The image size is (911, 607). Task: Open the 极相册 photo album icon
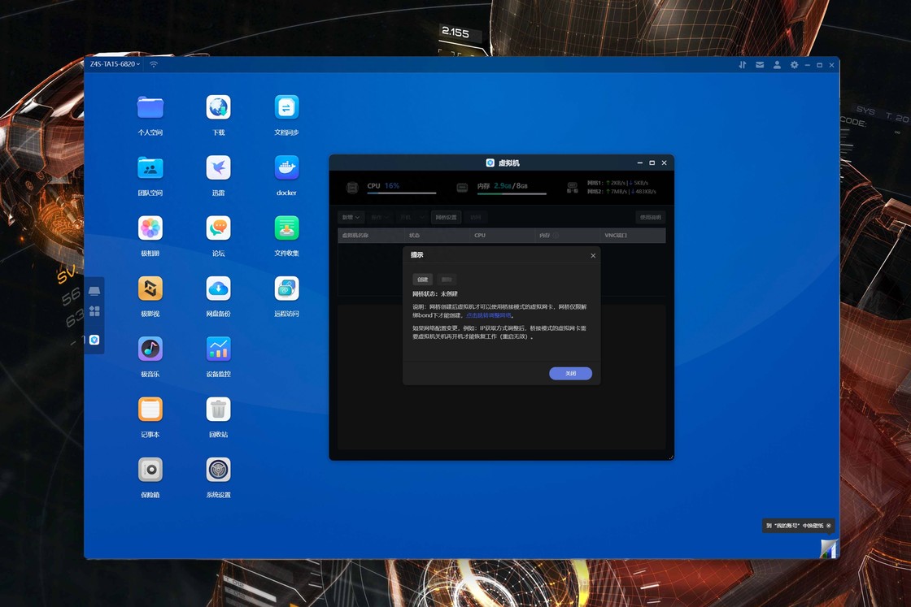pyautogui.click(x=150, y=228)
